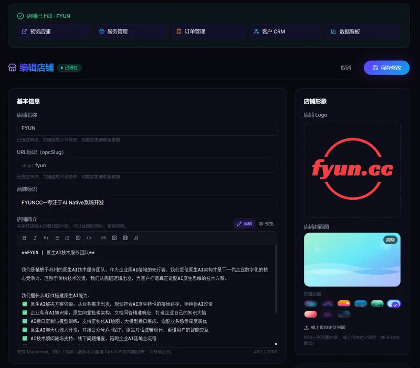420x368 pixels.
Task: Open 客户 CRM
Action: [286, 31]
